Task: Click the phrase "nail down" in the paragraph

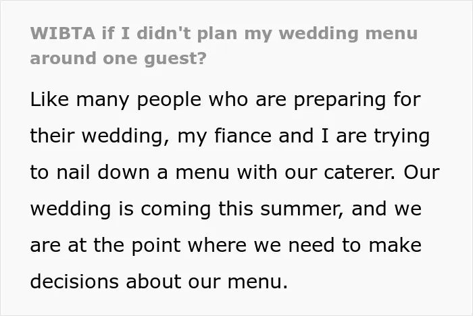Action: [x=103, y=172]
